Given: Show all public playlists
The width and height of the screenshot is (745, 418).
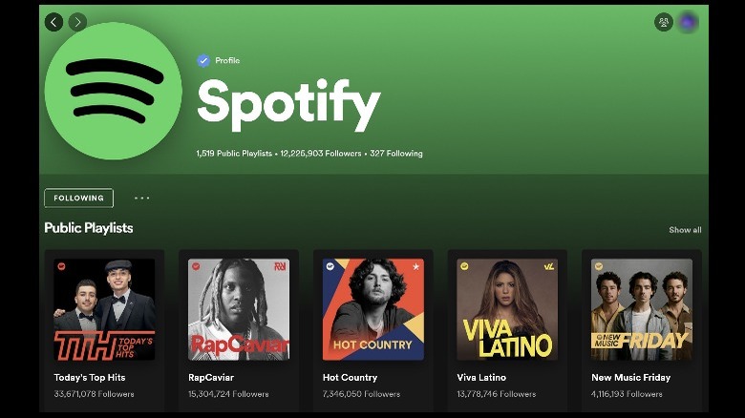Looking at the screenshot, I should pos(685,230).
